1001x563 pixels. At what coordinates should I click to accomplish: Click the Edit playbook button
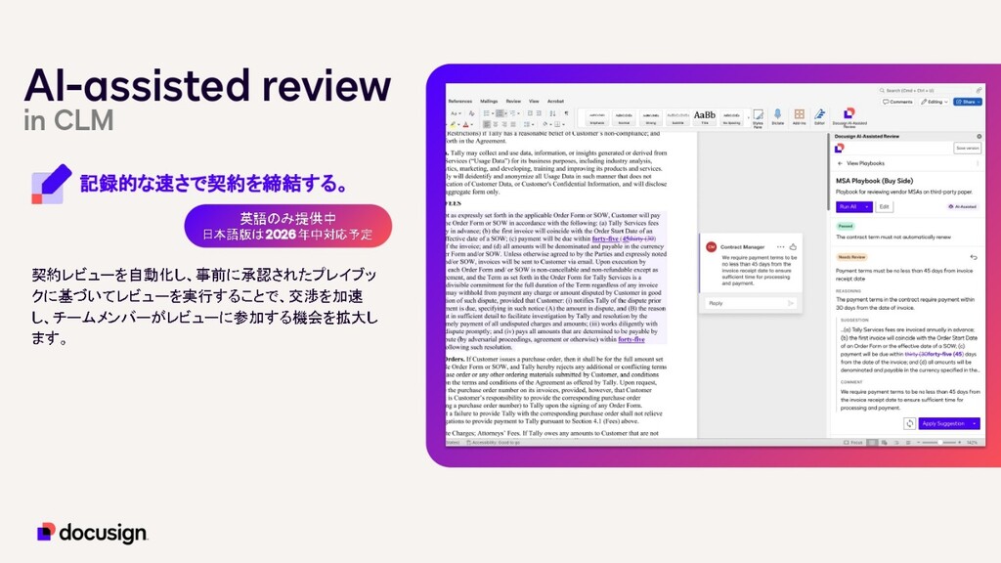pos(884,207)
